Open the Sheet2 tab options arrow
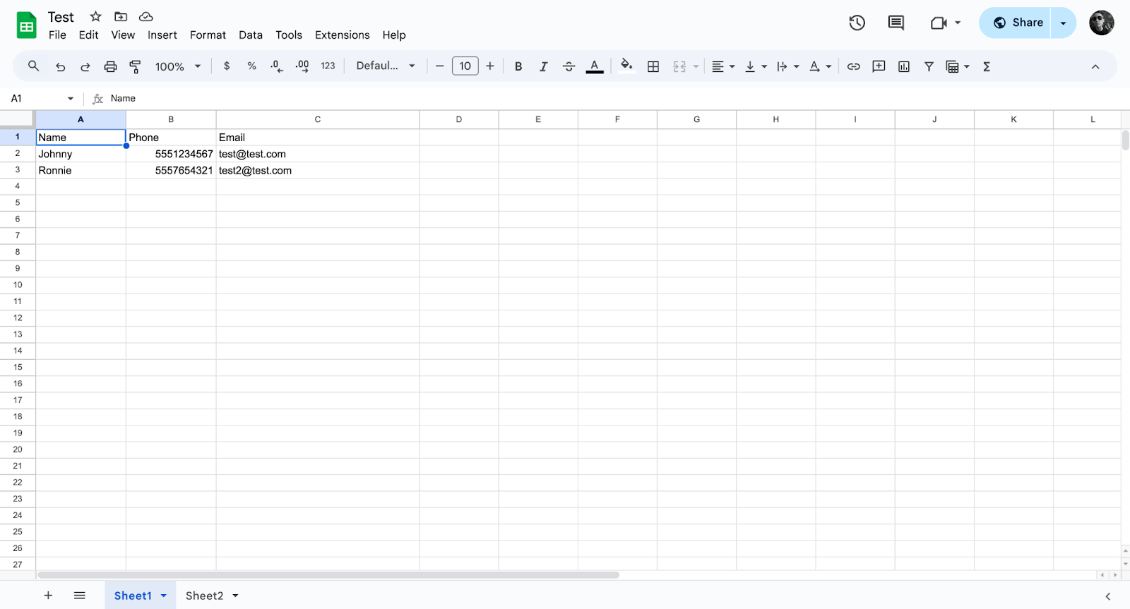The height and width of the screenshot is (609, 1130). [235, 596]
